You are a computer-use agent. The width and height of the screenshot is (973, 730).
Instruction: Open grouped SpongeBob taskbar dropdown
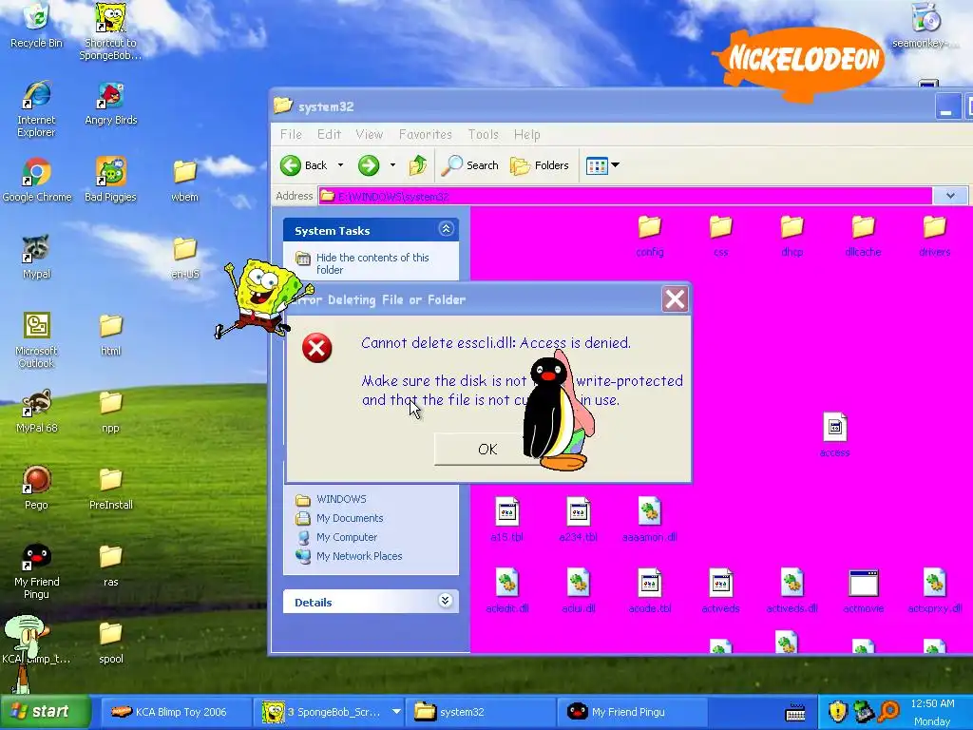click(x=396, y=711)
